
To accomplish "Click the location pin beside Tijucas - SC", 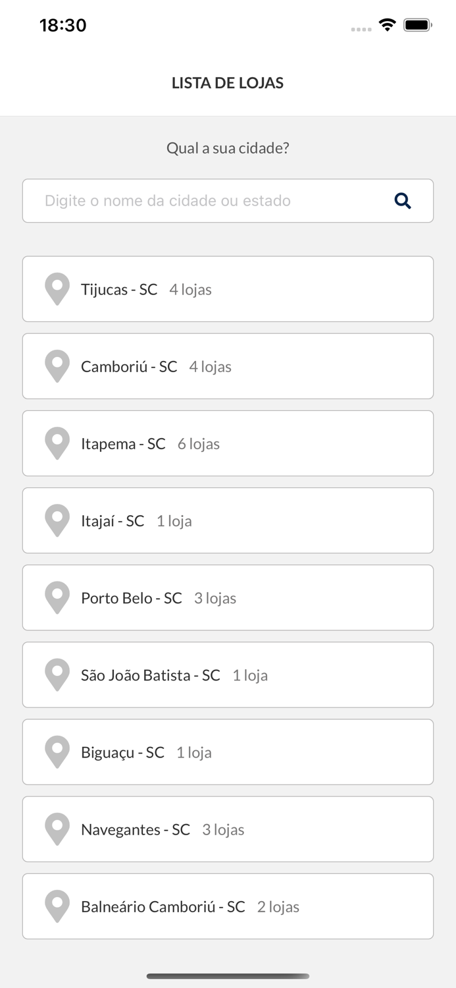I will tap(57, 288).
